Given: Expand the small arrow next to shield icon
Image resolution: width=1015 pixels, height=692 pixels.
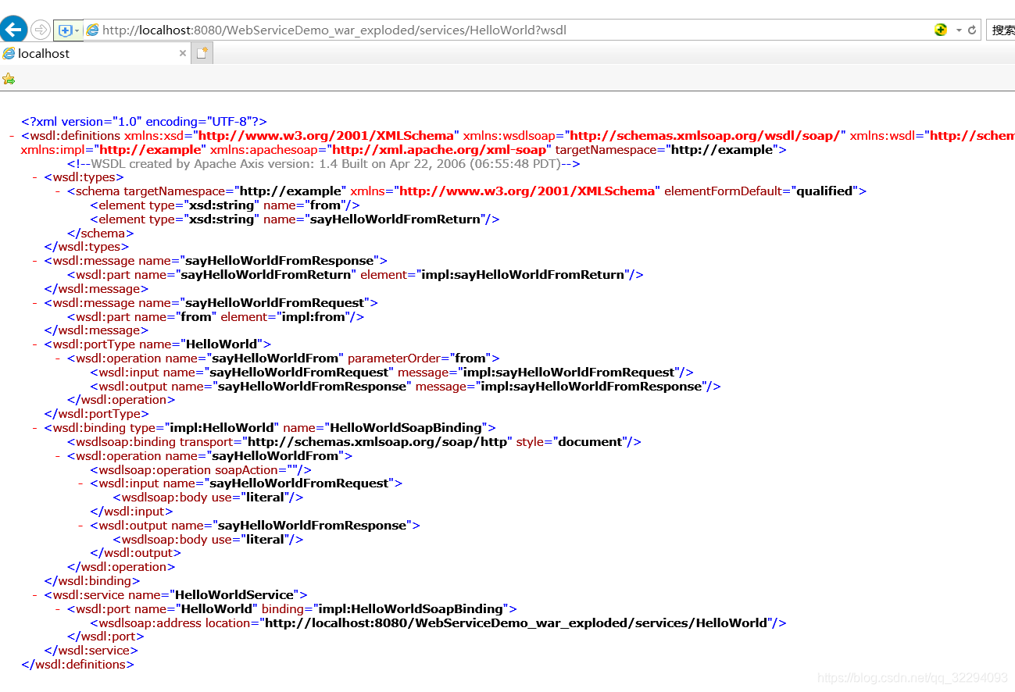Looking at the screenshot, I should pyautogui.click(x=77, y=30).
